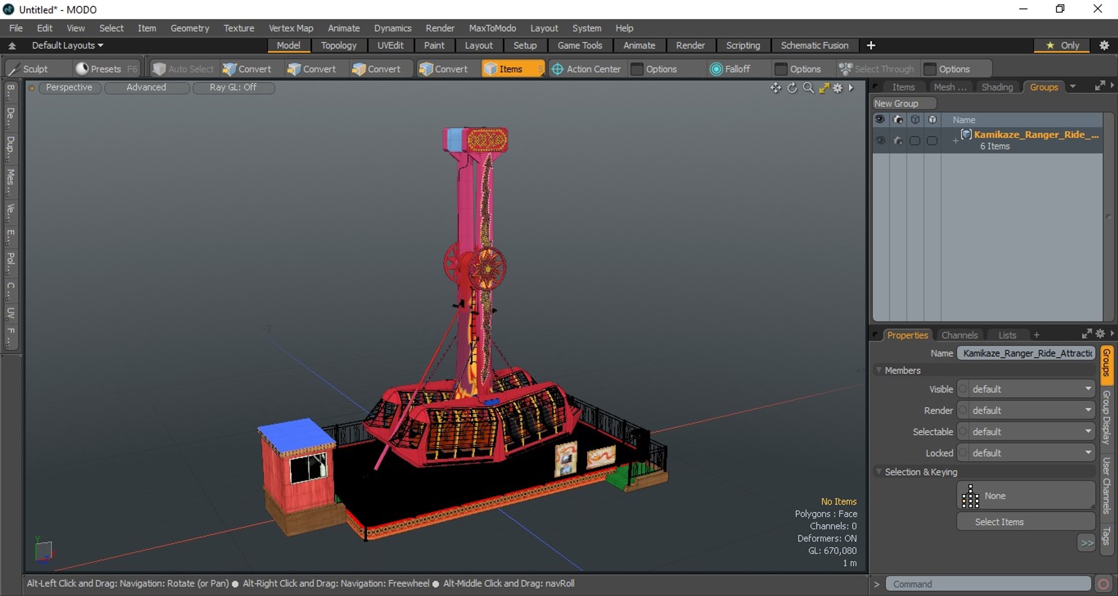
Task: Click the Select Through tool
Action: pos(877,69)
